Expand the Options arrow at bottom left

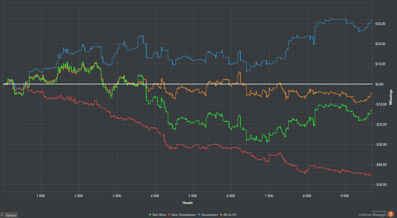click(x=2, y=215)
